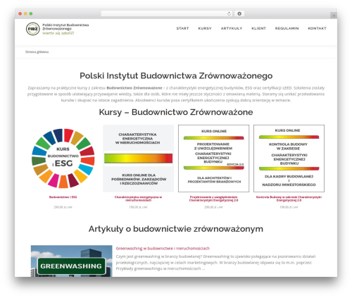Viewport: 352px width, 298px height.
Task: Open the ARTYKUŁY menu item
Action: [x=232, y=28]
